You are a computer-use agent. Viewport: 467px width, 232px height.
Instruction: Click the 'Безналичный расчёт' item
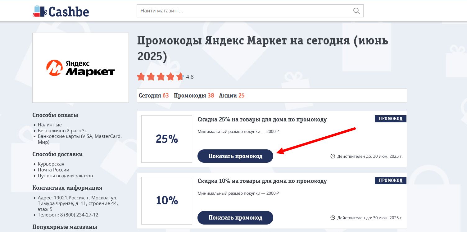[62, 131]
